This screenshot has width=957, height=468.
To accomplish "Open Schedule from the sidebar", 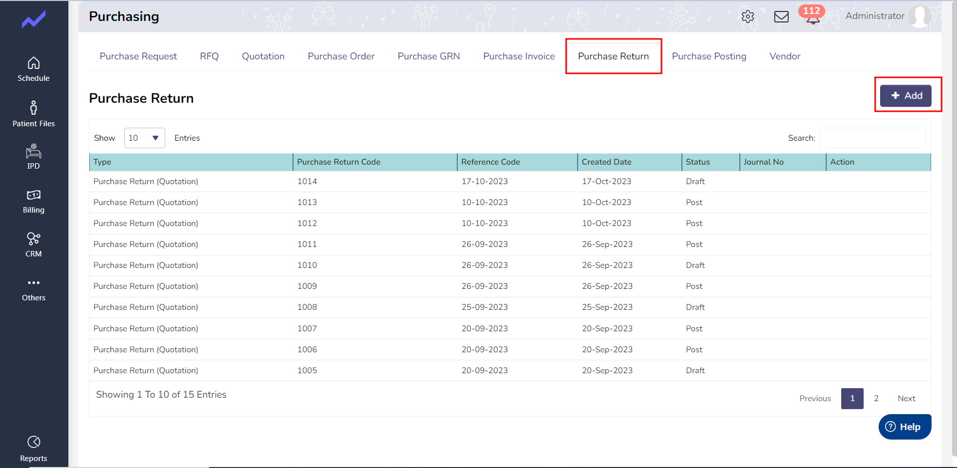I will [x=33, y=69].
